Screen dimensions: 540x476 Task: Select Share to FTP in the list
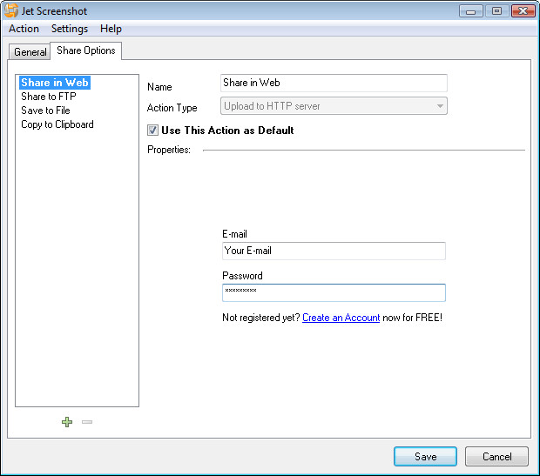point(49,97)
